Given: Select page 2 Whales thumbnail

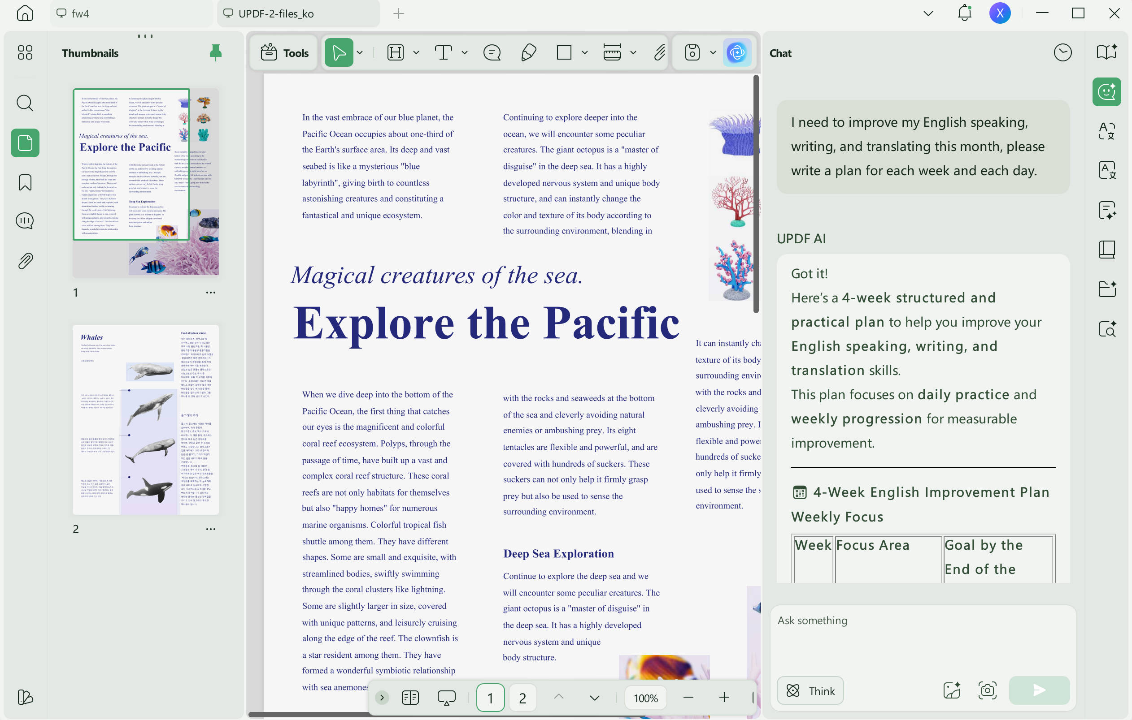Looking at the screenshot, I should (x=145, y=419).
